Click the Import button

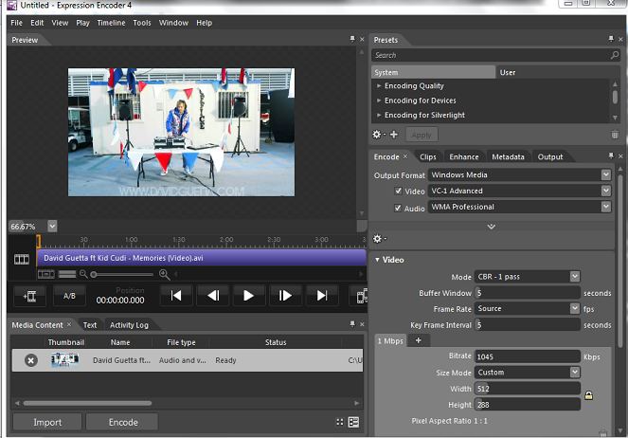[x=47, y=423]
